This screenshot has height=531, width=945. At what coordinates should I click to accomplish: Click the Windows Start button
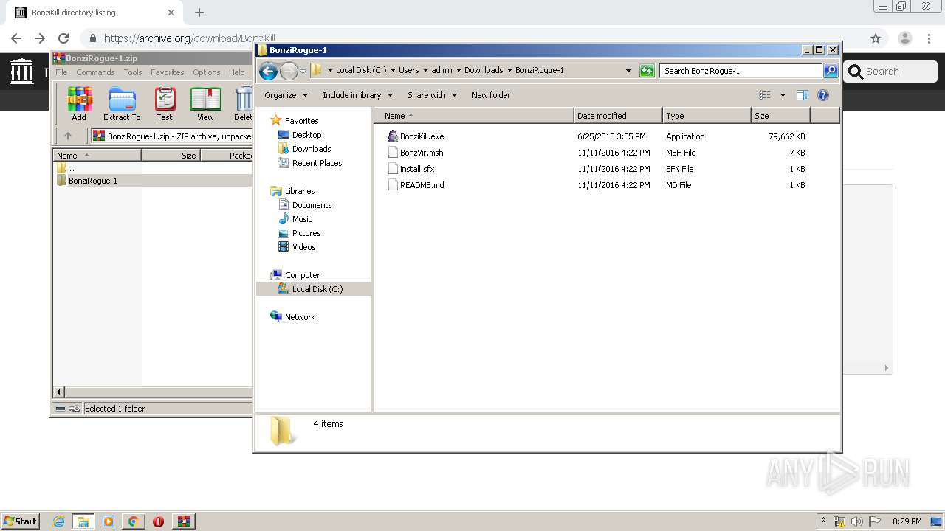21,521
